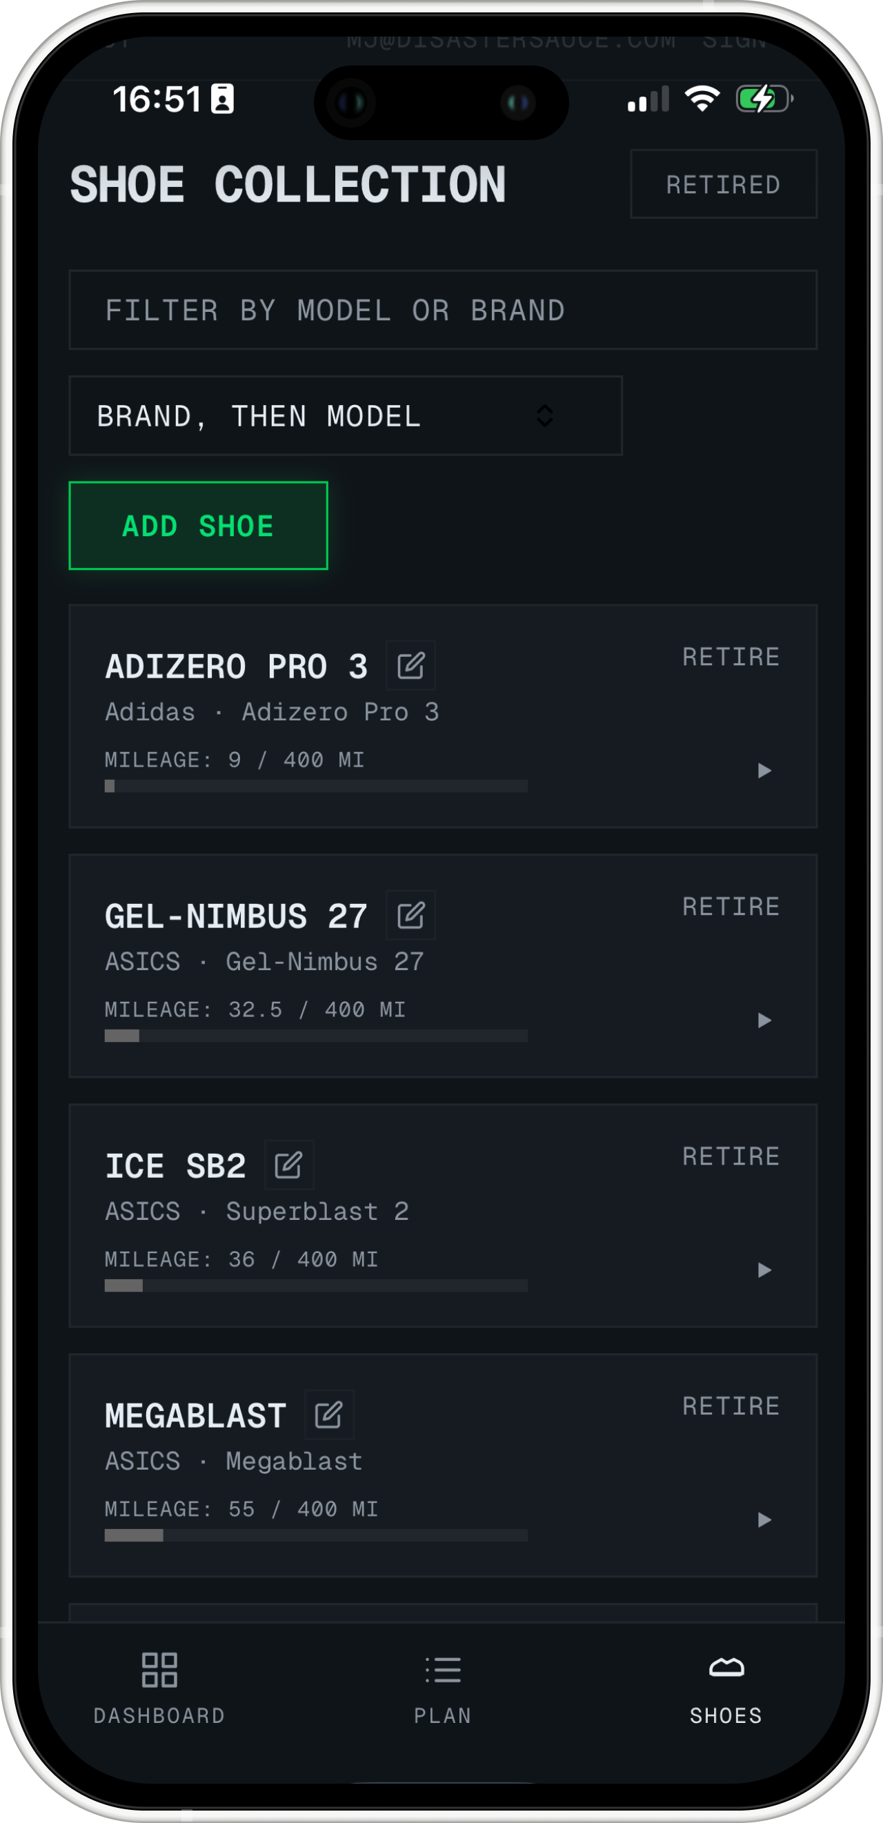Click Retire on the Ice SB2 card
The width and height of the screenshot is (883, 1823).
click(731, 1156)
